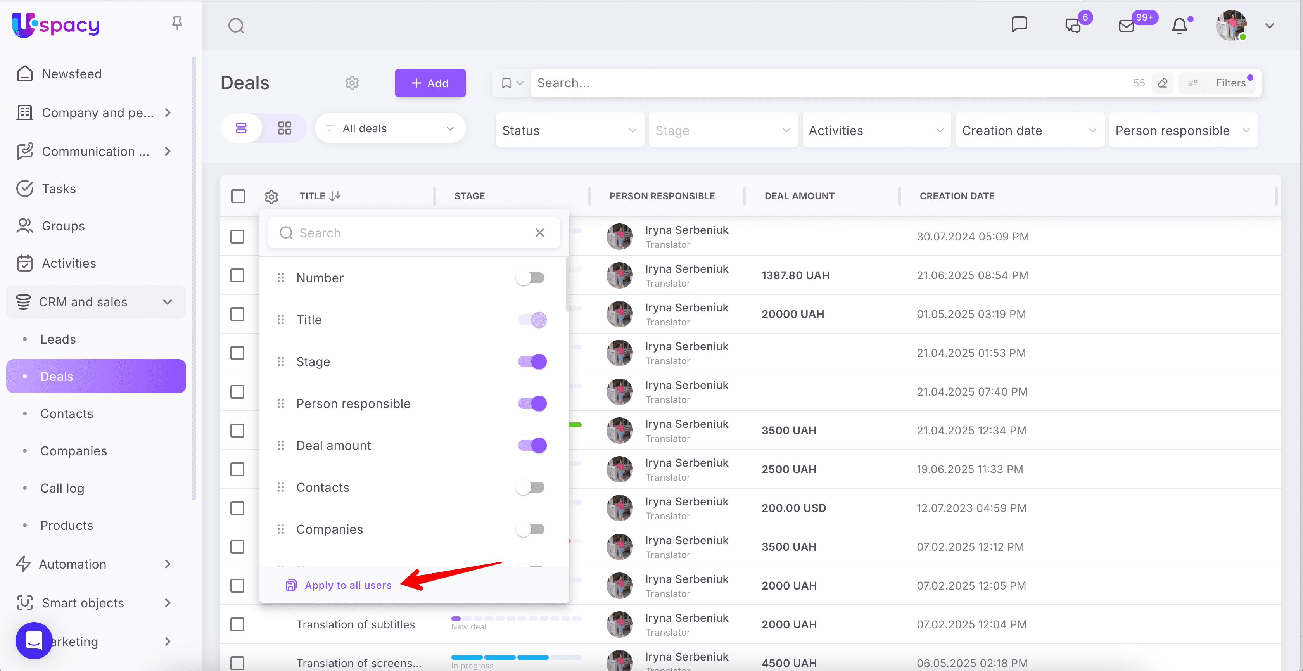1303x671 pixels.
Task: Select Contacts in the CRM sidebar
Action: (67, 413)
